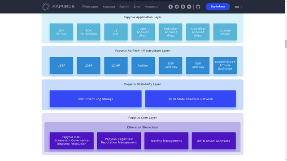
Task: Select the SDK for Android box
Action: pyautogui.click(x=89, y=32)
